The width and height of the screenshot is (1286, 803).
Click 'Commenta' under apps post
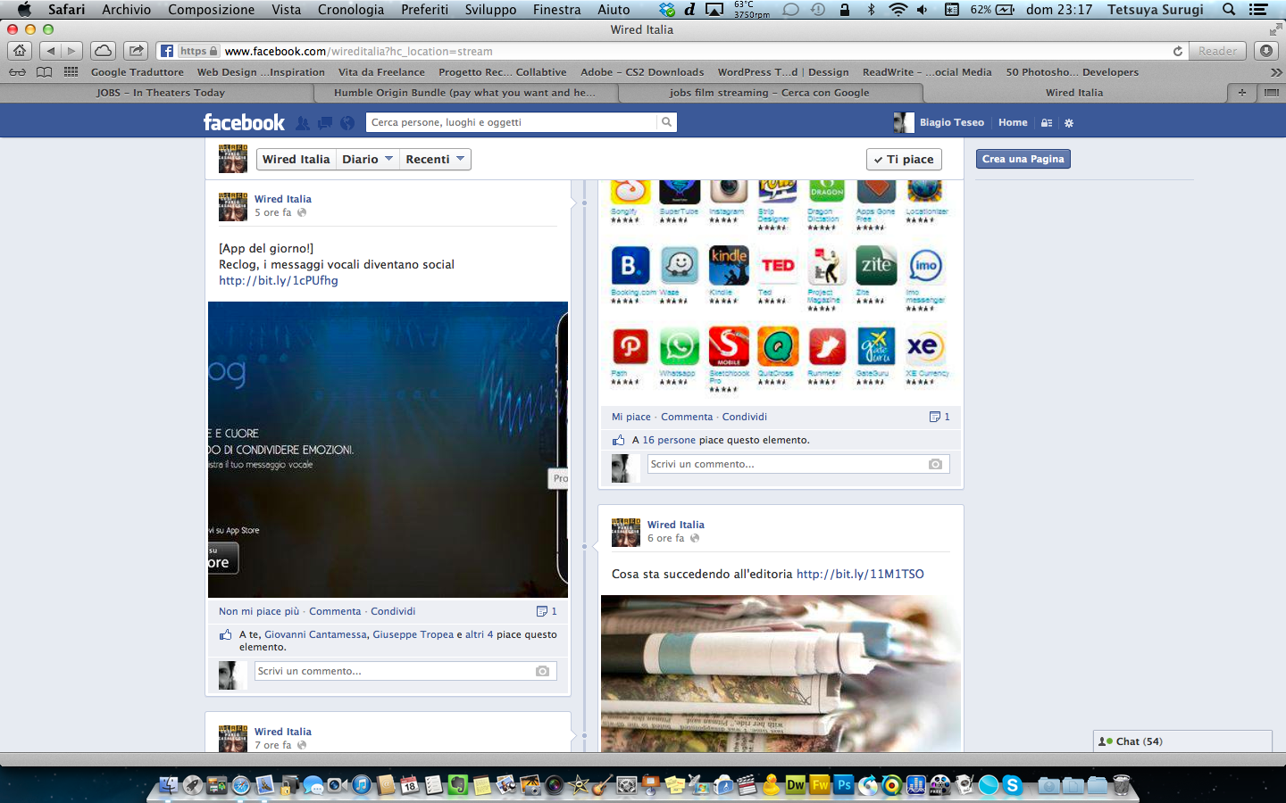687,417
